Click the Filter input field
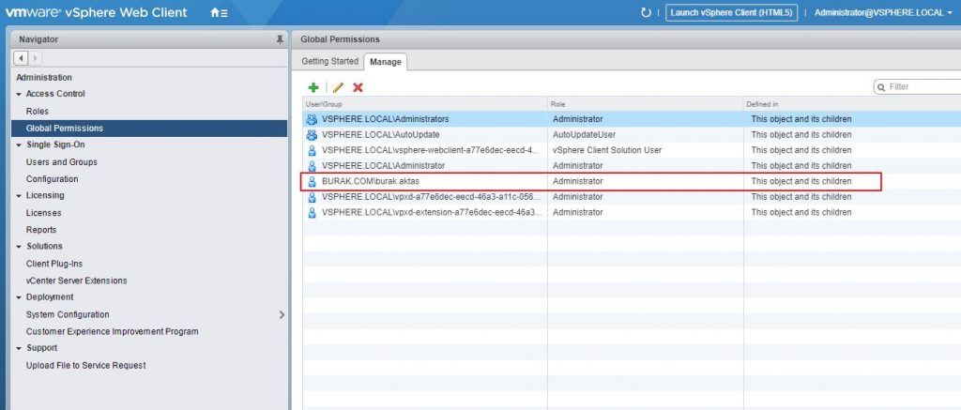Viewport: 961px width, 410px height. [918, 87]
